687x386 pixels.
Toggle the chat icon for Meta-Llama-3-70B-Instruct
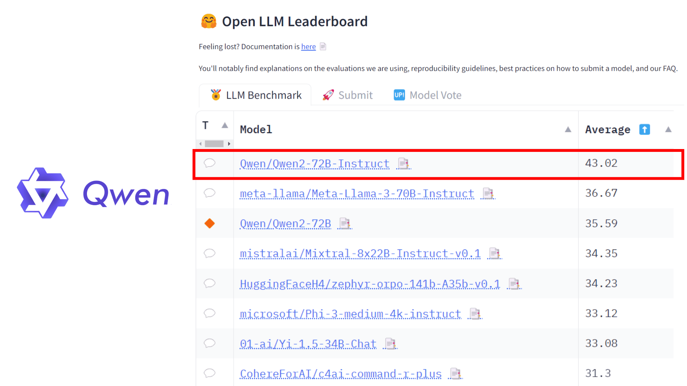(210, 193)
